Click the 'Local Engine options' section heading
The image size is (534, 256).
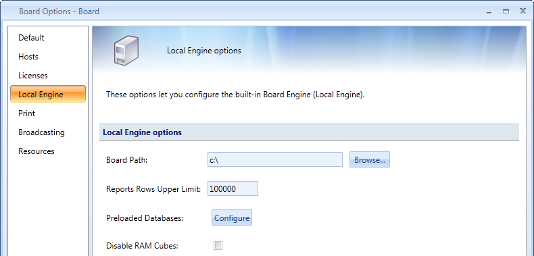[x=142, y=132]
